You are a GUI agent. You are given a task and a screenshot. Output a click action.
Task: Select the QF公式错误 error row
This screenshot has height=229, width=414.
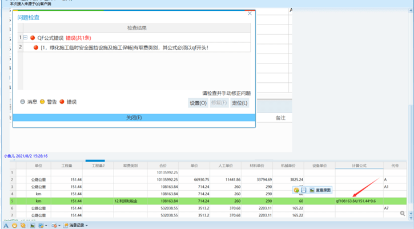pos(136,38)
